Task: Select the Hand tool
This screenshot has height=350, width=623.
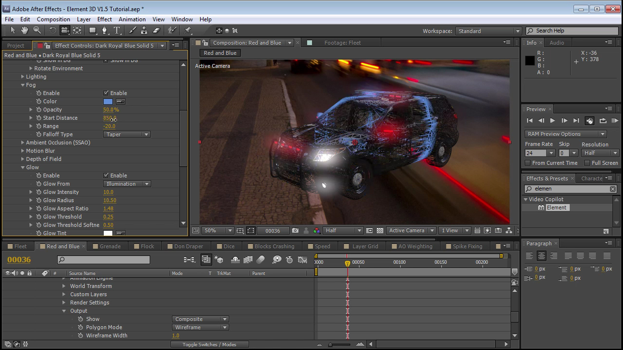Action: tap(24, 31)
